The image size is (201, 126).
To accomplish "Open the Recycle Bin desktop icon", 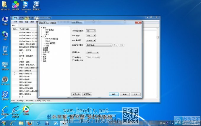I will tap(5, 49).
